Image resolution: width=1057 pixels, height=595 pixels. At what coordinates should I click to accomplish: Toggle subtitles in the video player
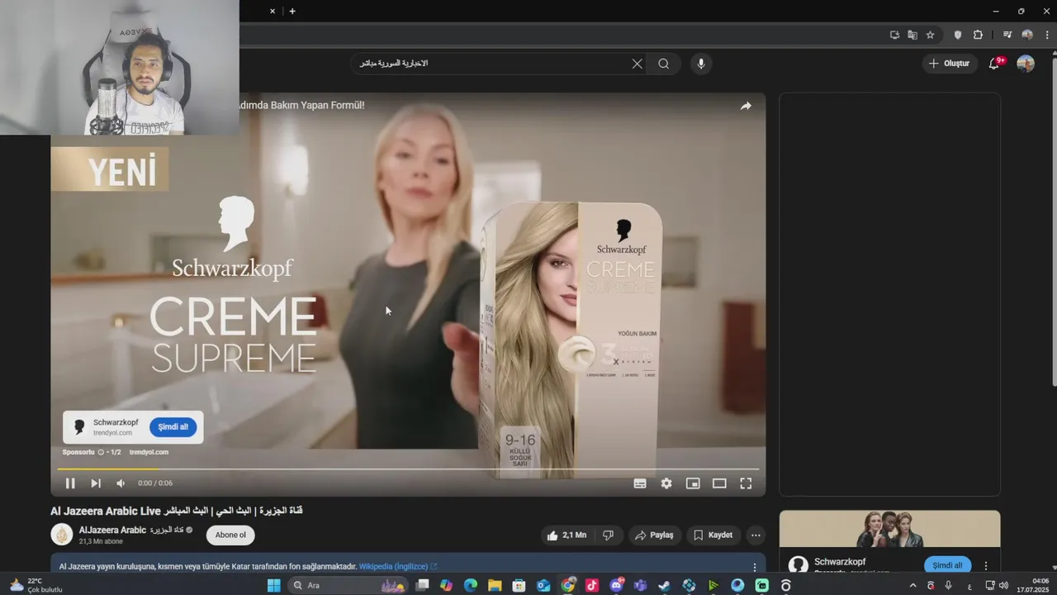click(640, 483)
